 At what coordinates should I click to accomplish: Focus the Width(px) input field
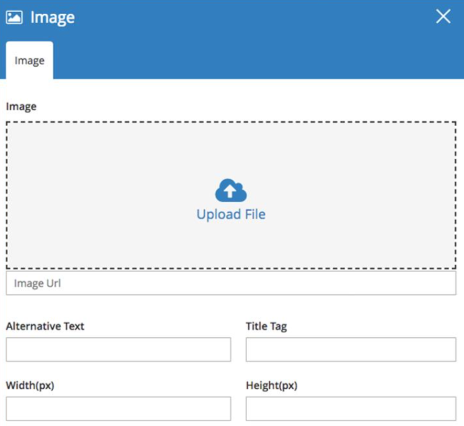click(119, 408)
